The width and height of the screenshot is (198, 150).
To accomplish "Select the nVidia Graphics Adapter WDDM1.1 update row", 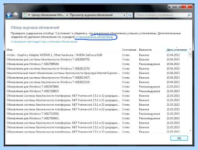I will point(97,55).
